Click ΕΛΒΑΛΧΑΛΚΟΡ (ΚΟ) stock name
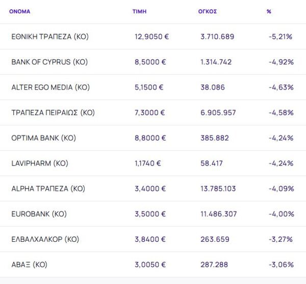Screen dimensions: 306x284 (x=45, y=239)
